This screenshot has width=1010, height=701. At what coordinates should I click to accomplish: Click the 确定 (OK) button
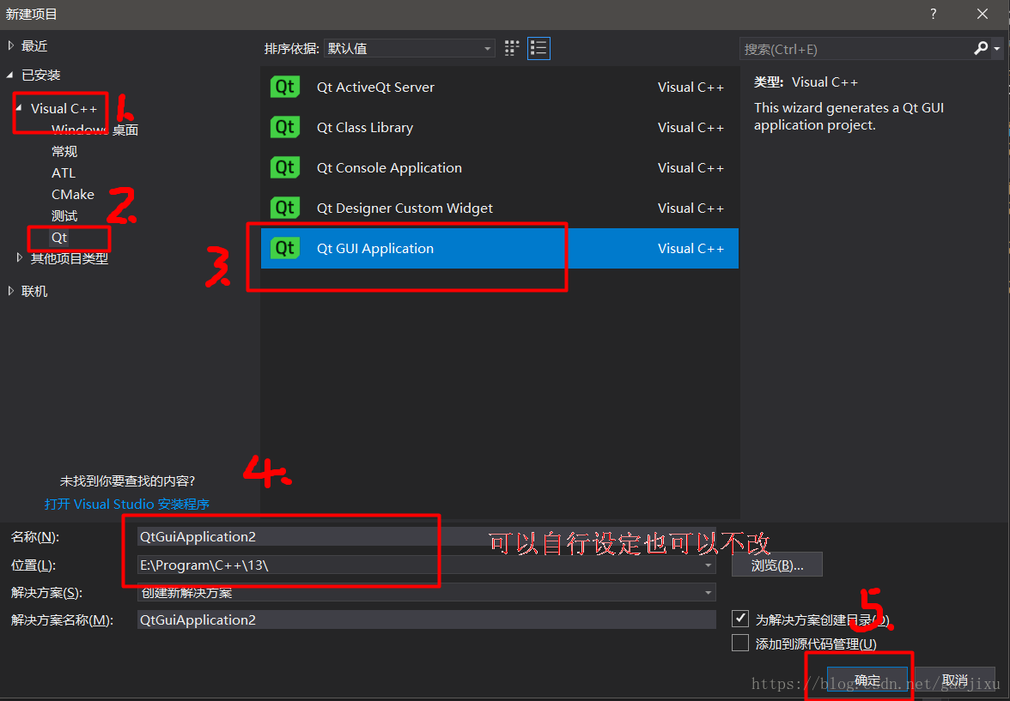867,680
